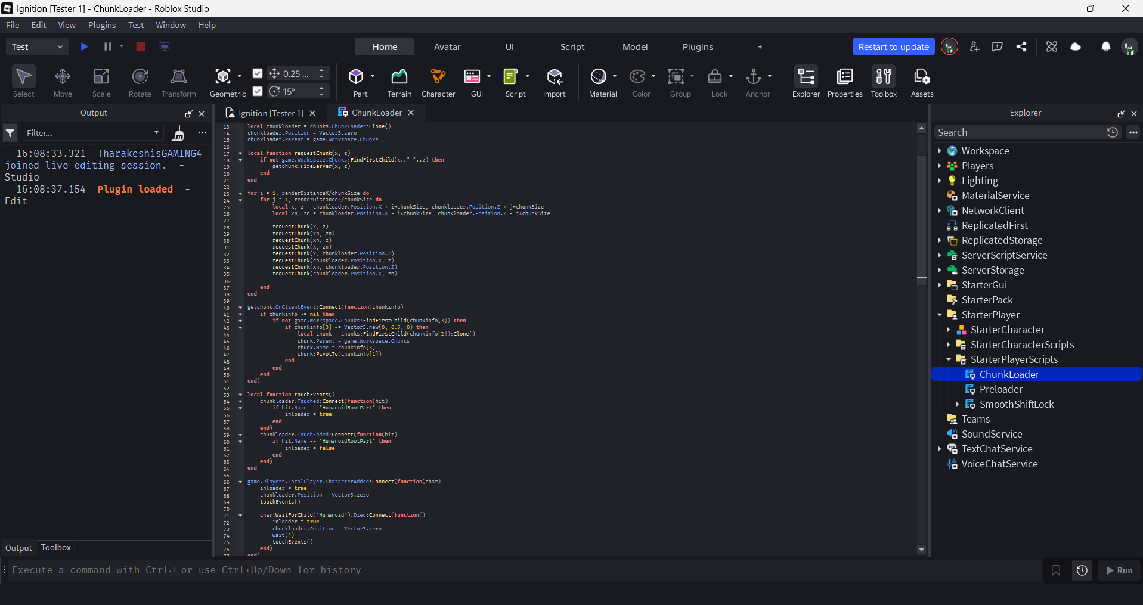
Task: Click the bookmark icon in command bar
Action: [x=1056, y=570]
